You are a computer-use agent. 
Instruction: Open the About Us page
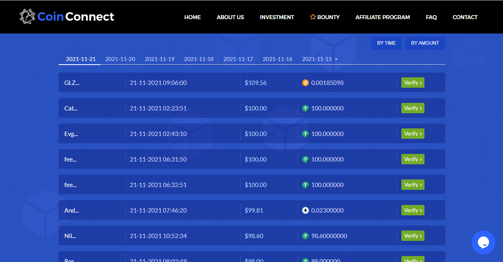click(x=230, y=17)
